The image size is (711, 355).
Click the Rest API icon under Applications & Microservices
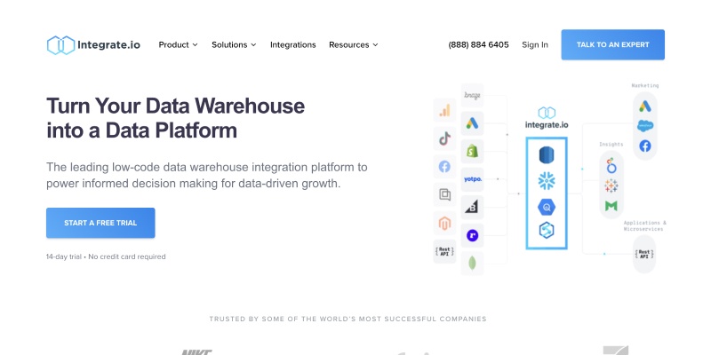tap(644, 255)
